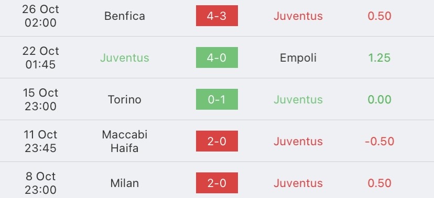The image size is (434, 198).
Task: Open the 26 Oct 02:00 match date
Action: [41, 16]
